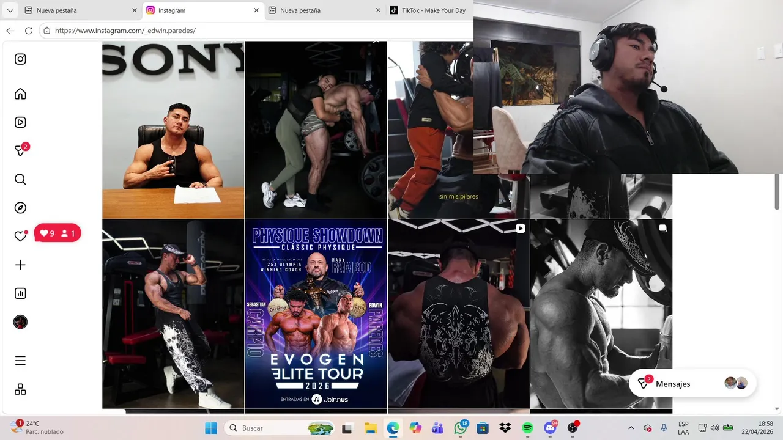Click the Instagram logo in sidebar
783x440 pixels.
pos(20,59)
